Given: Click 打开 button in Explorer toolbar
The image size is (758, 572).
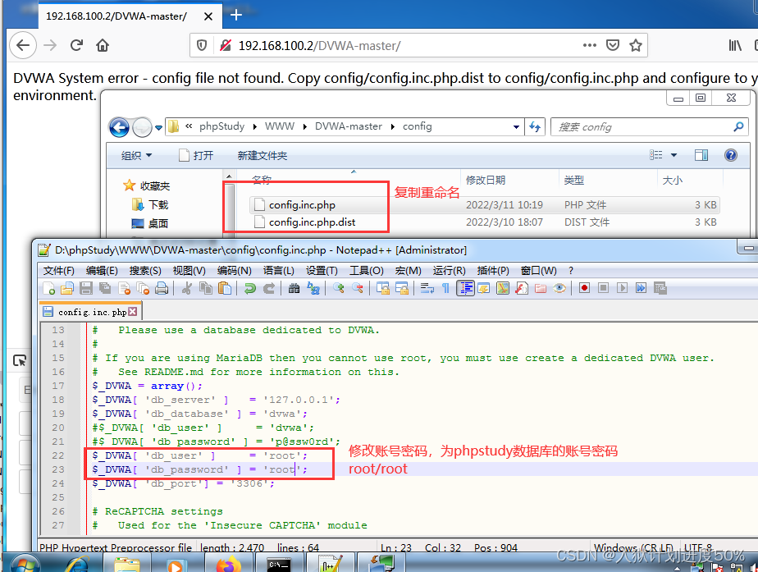Looking at the screenshot, I should click(x=196, y=155).
